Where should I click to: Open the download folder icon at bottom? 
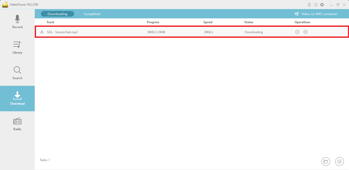pyautogui.click(x=326, y=161)
